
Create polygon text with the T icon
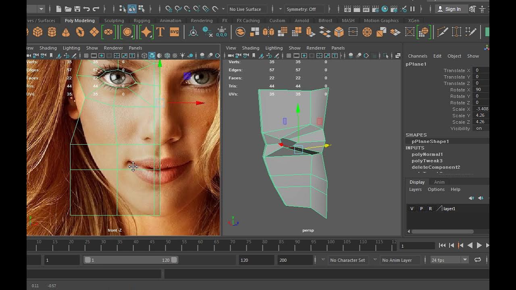pos(160,32)
